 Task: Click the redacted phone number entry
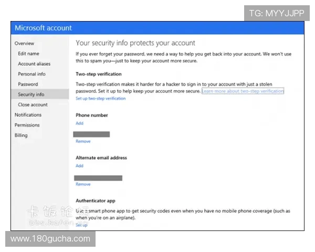(x=92, y=134)
